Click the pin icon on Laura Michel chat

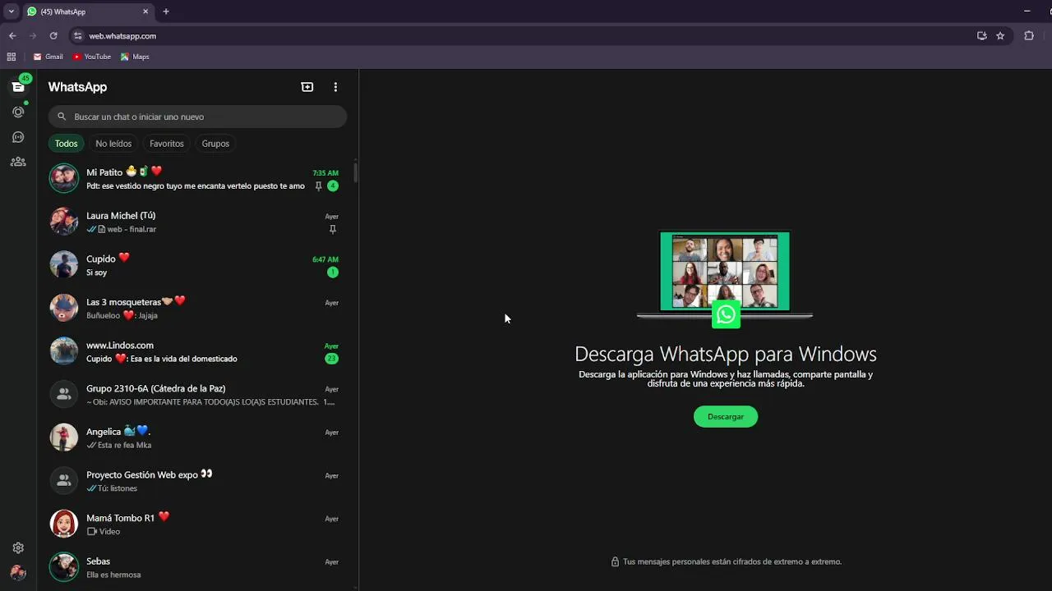(x=332, y=229)
